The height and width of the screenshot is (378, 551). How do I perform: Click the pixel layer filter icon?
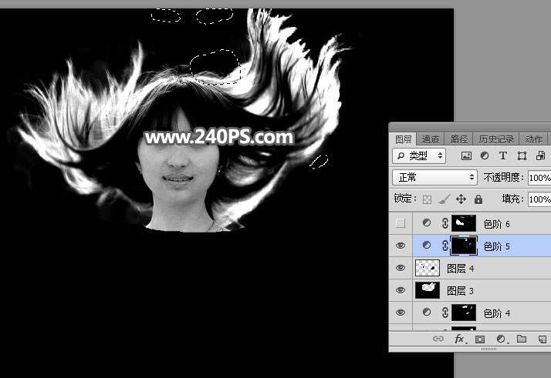pyautogui.click(x=466, y=156)
